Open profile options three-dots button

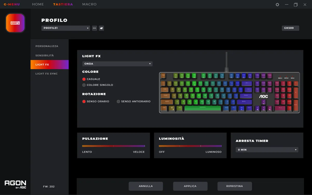click(94, 28)
